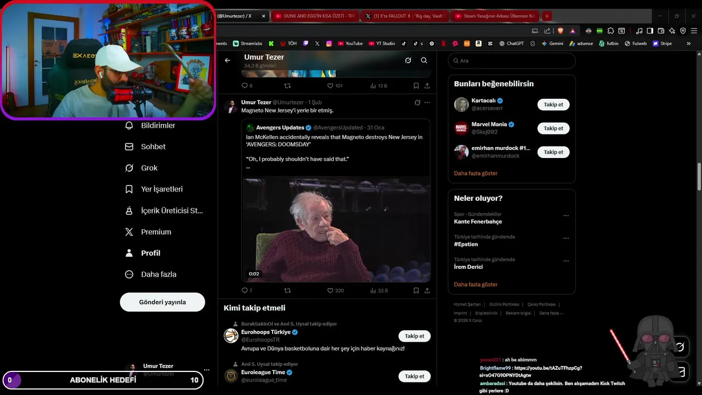Open adsense bookmark
Screen dimensions: 702x395
(581, 43)
